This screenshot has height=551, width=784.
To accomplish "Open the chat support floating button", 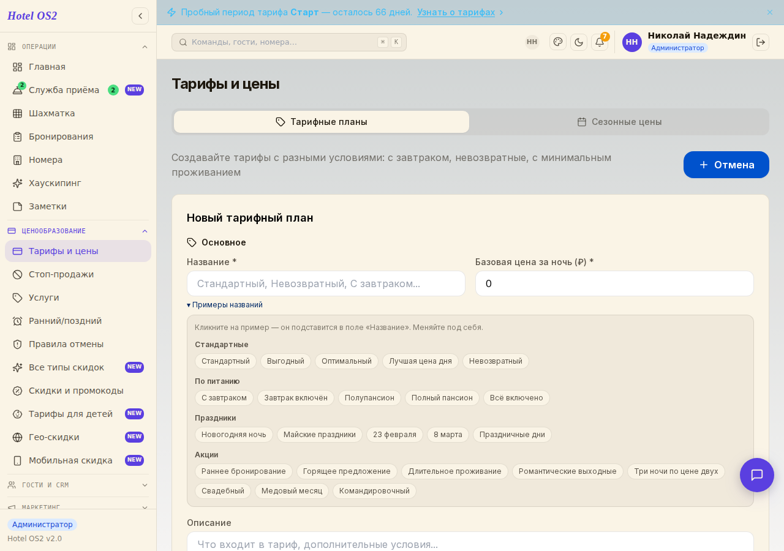I will 757,475.
